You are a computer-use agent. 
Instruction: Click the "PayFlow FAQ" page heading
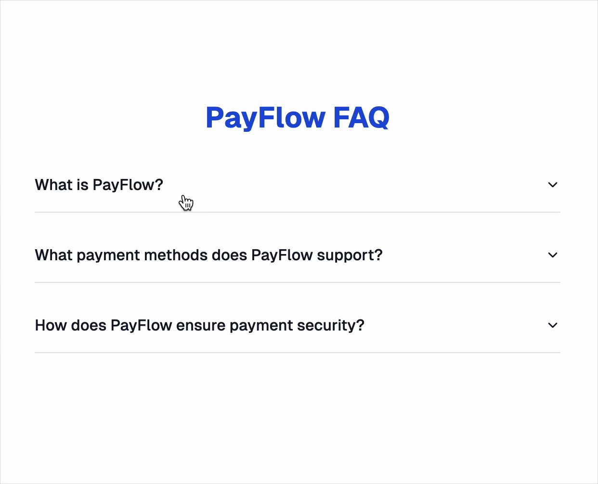coord(298,117)
